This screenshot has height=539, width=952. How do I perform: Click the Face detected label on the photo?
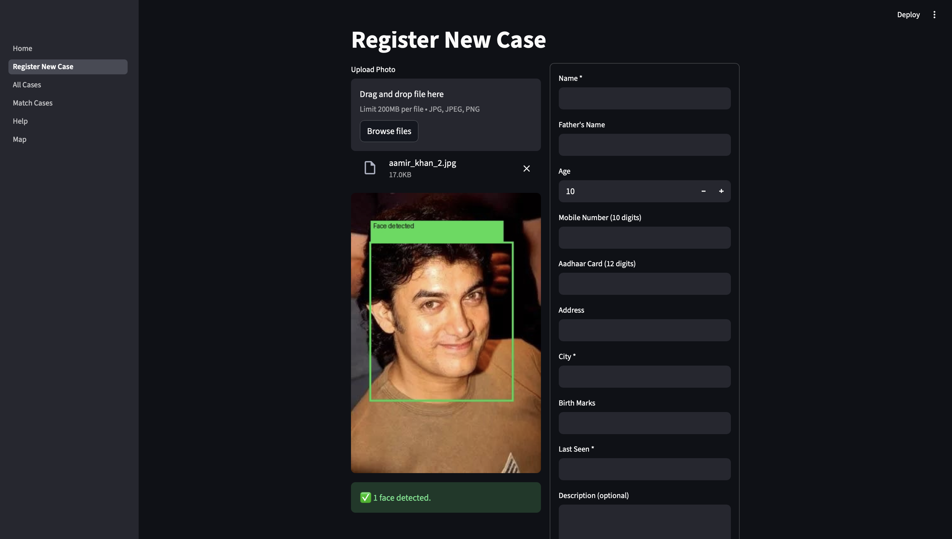click(x=394, y=226)
